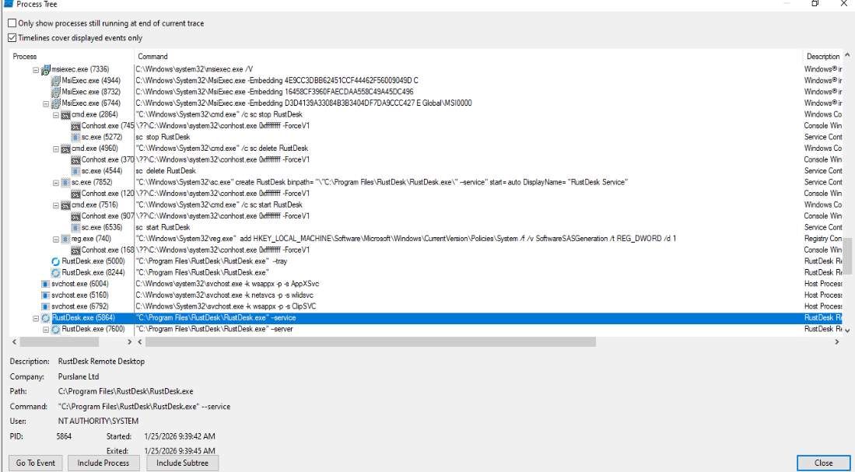Click the MsiExec.exe (8732) process icon
Screen dimensions: 855x472
point(55,92)
